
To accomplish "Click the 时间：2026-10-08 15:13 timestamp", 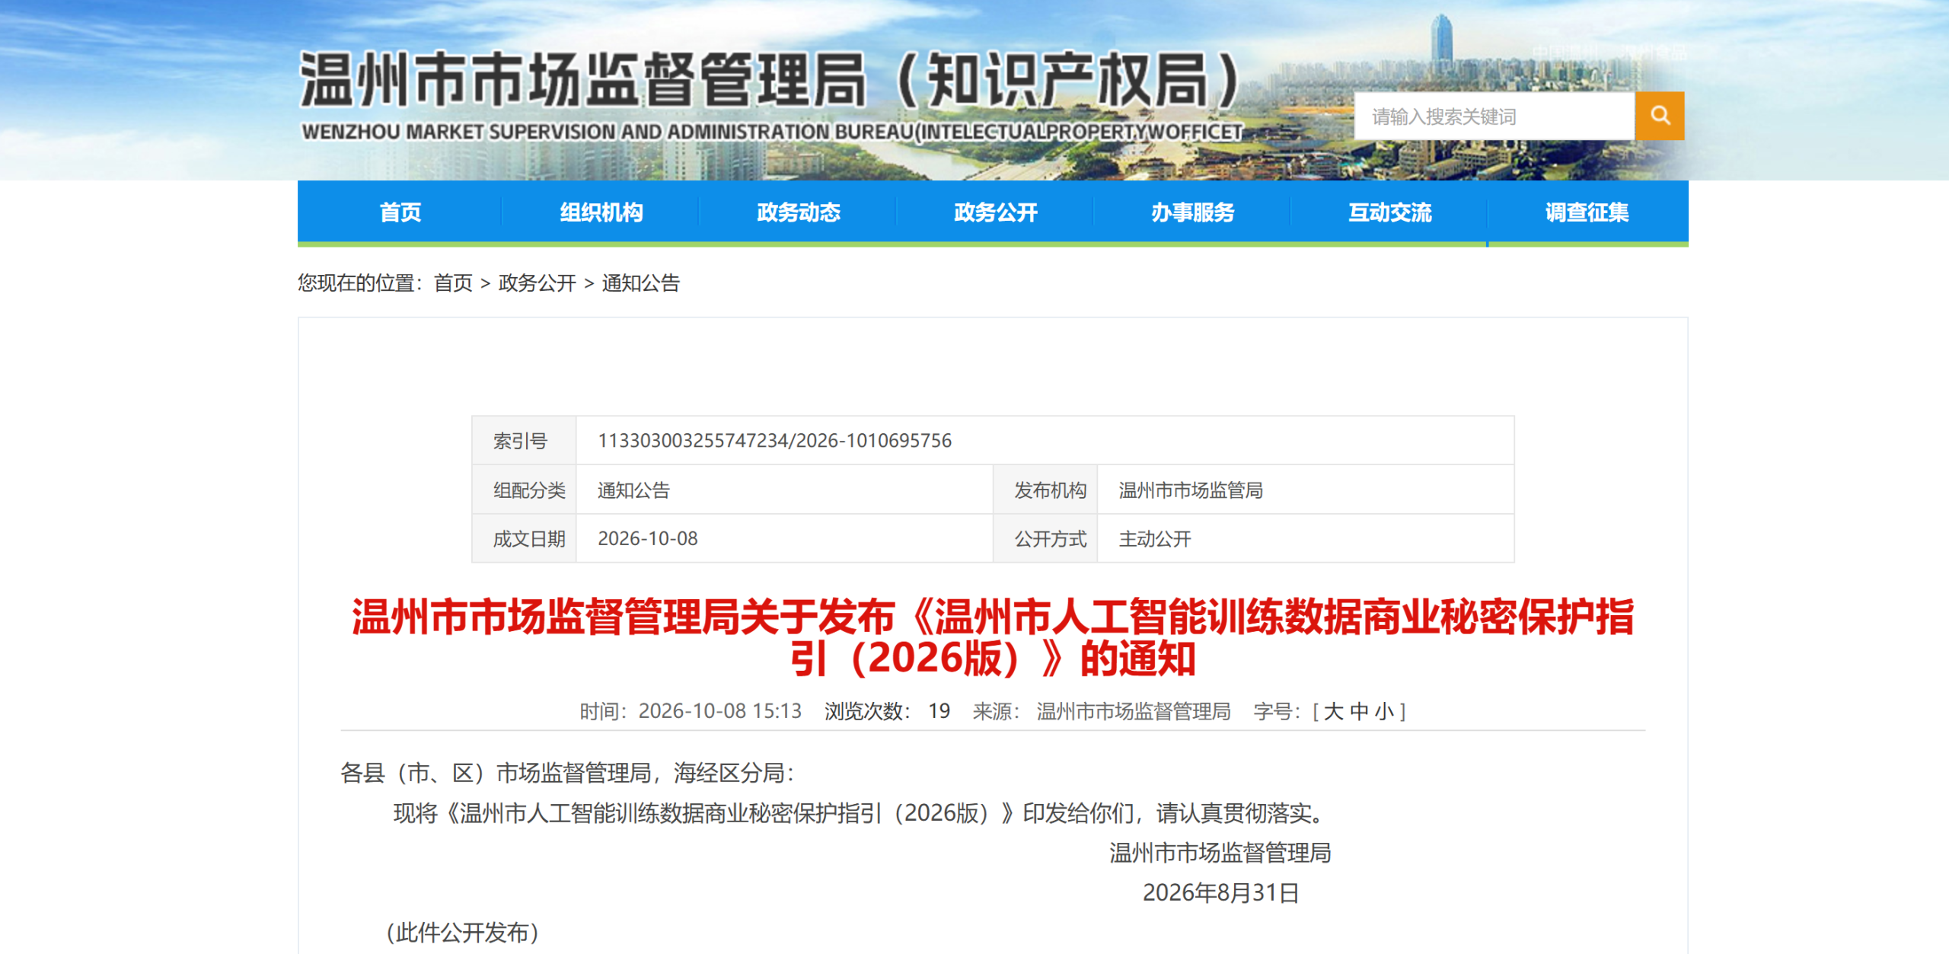I will pos(691,711).
